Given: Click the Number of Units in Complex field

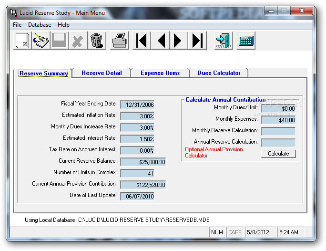Looking at the screenshot, I should tap(137, 173).
